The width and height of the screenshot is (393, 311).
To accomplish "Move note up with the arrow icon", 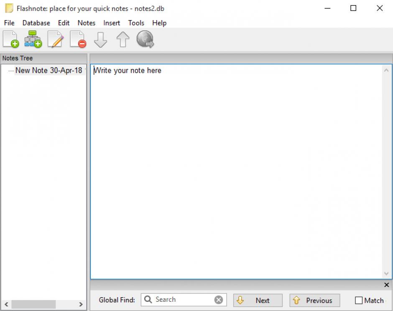I will click(x=123, y=40).
